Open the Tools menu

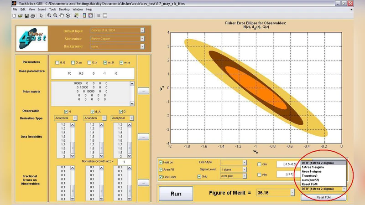click(52, 9)
